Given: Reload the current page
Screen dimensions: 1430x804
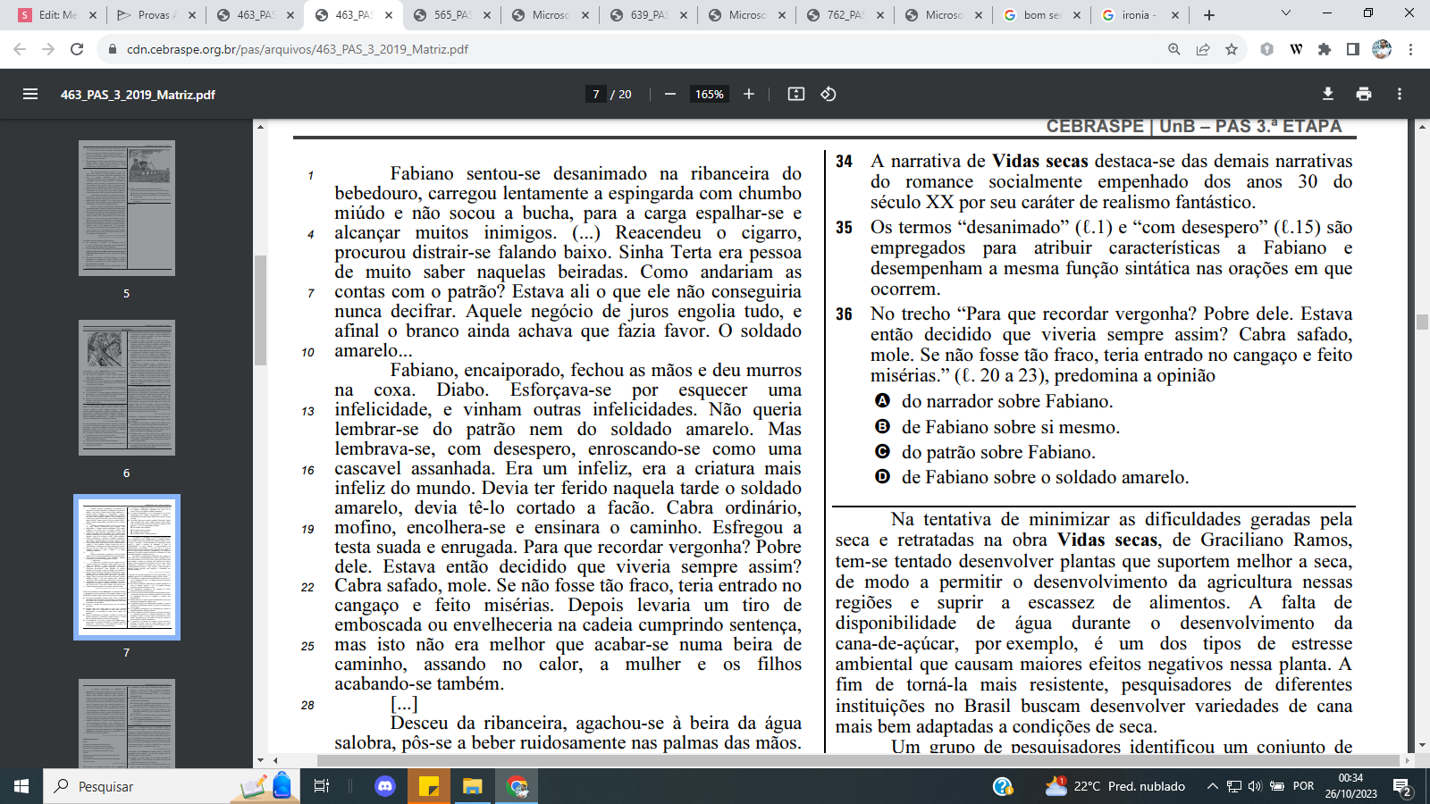Looking at the screenshot, I should click(77, 49).
